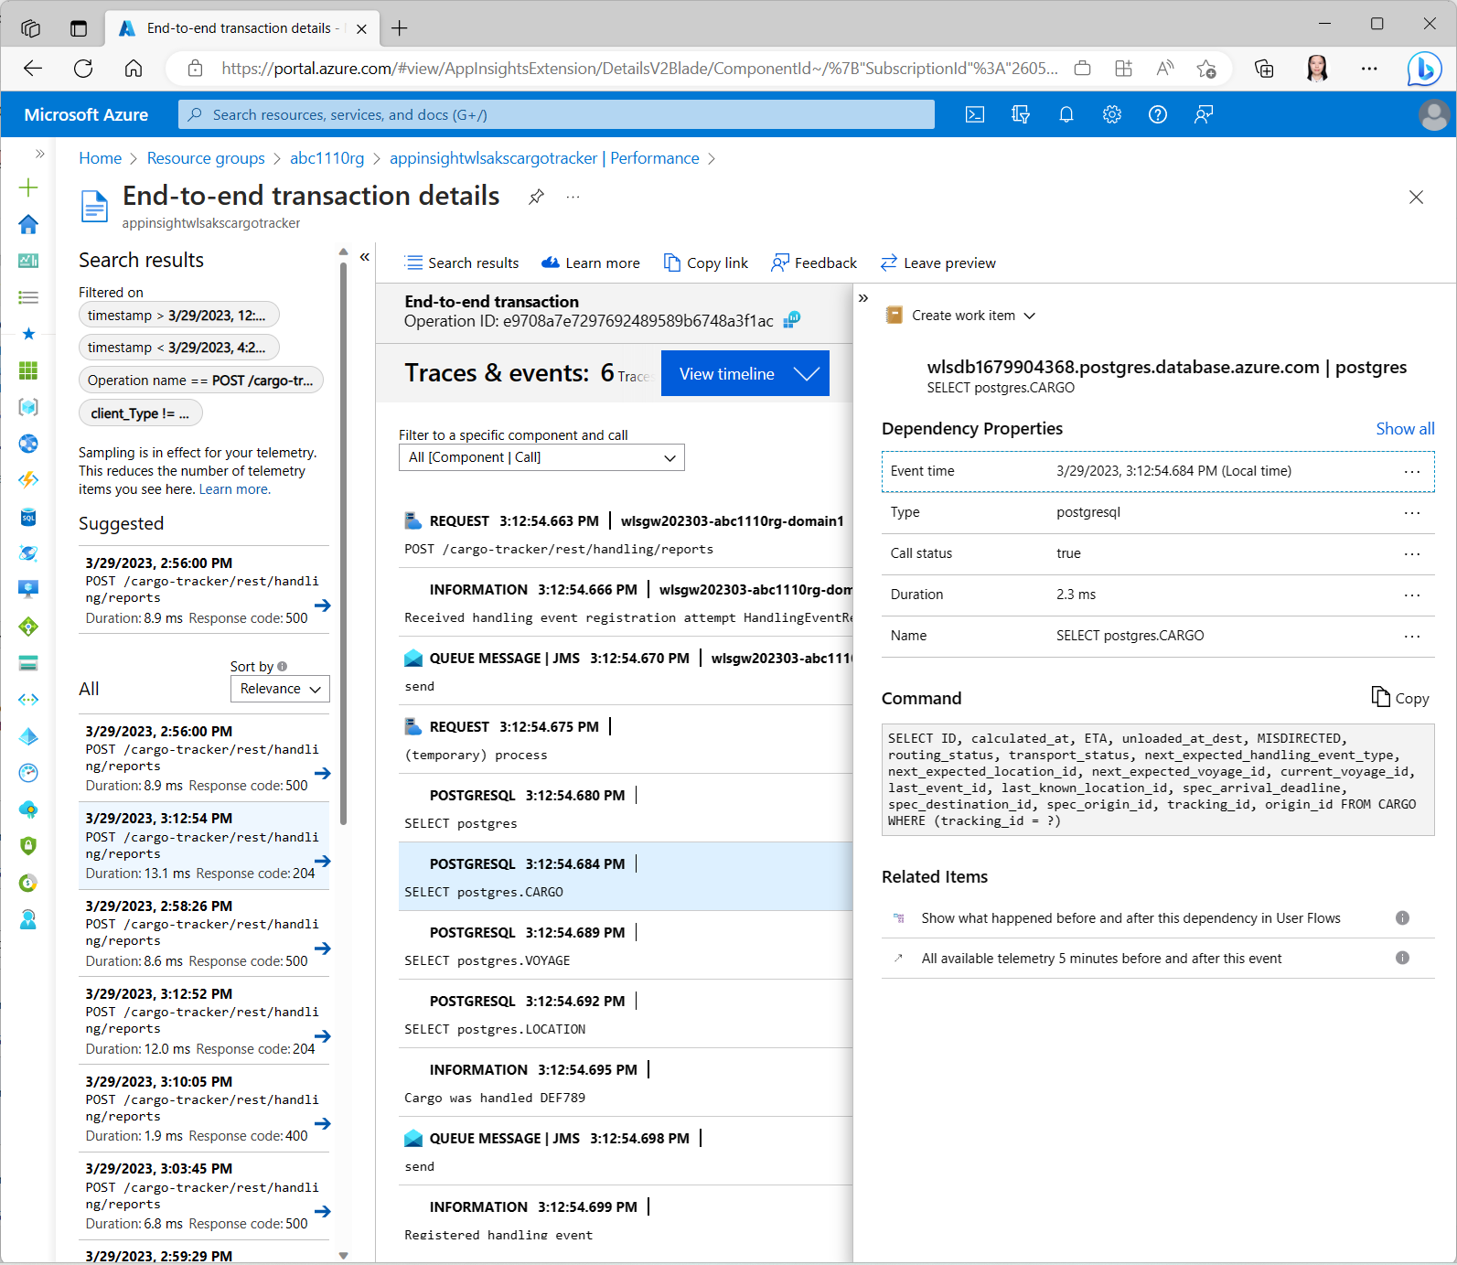Open Azure Cloud Shell icon
The width and height of the screenshot is (1457, 1265).
975,114
